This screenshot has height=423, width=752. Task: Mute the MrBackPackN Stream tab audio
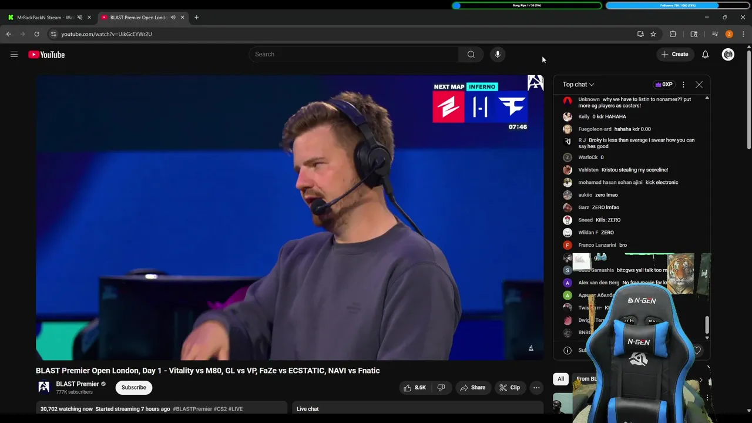[80, 18]
